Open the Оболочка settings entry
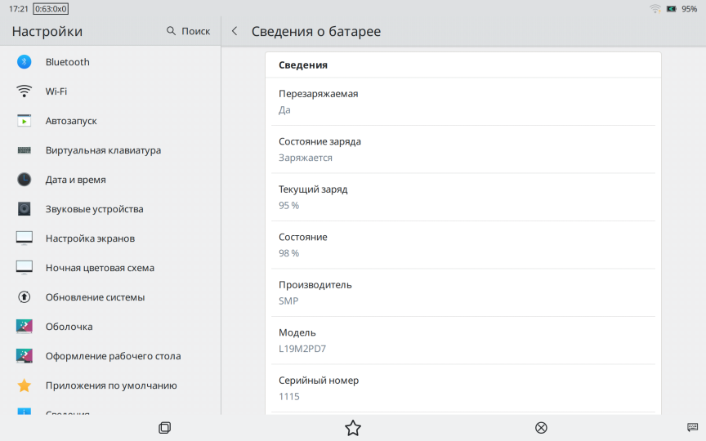The width and height of the screenshot is (706, 441). point(69,327)
